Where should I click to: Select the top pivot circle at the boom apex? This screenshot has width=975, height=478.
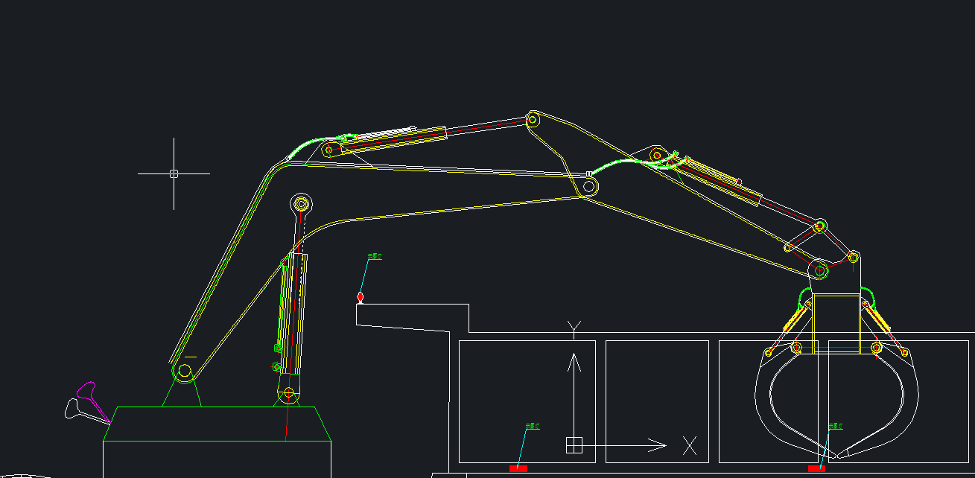533,118
